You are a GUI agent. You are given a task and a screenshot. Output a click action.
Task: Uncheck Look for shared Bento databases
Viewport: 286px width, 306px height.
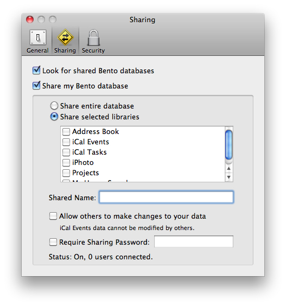point(36,70)
